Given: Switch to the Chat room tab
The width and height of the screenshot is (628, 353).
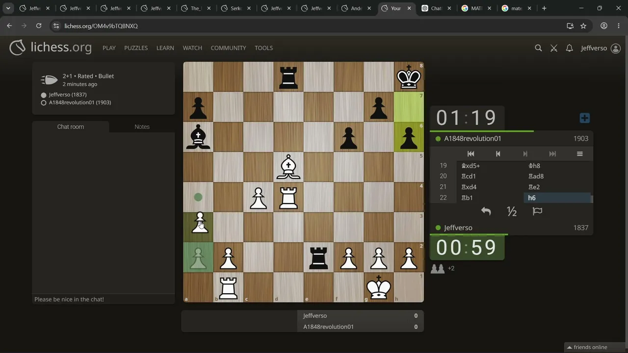Looking at the screenshot, I should [71, 126].
